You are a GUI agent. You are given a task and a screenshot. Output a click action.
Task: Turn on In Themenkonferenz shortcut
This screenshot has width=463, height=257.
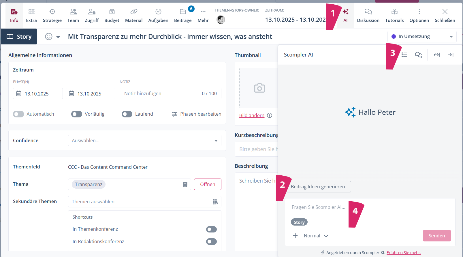click(x=211, y=229)
